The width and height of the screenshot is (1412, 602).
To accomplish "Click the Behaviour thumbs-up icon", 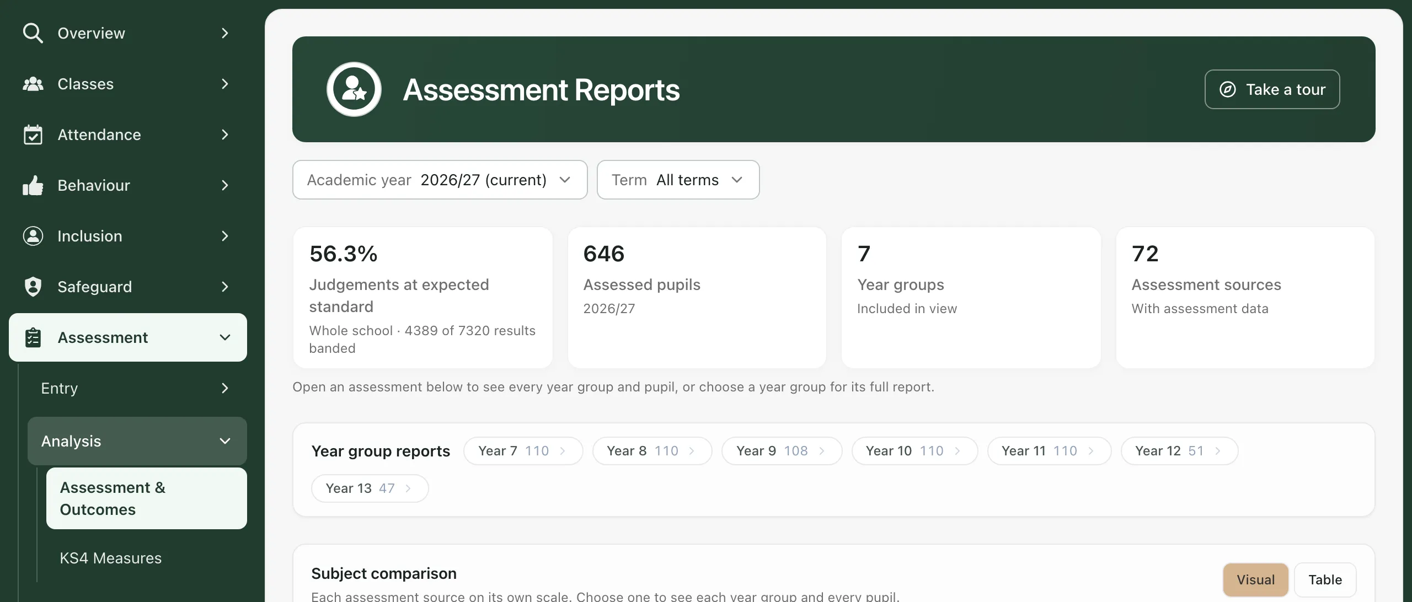I will tap(33, 185).
